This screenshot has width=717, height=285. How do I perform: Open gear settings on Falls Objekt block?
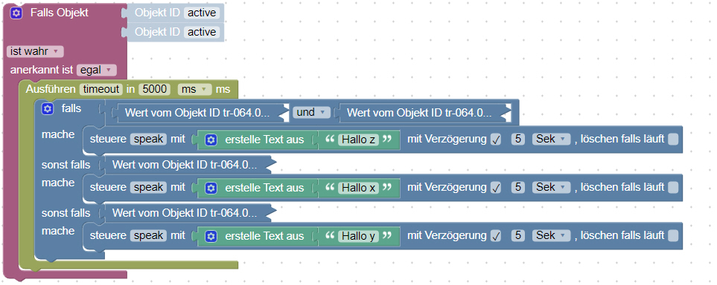(16, 13)
